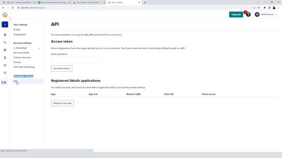Click the Upgrade button
This screenshot has height=158, width=282.
coord(236,14)
